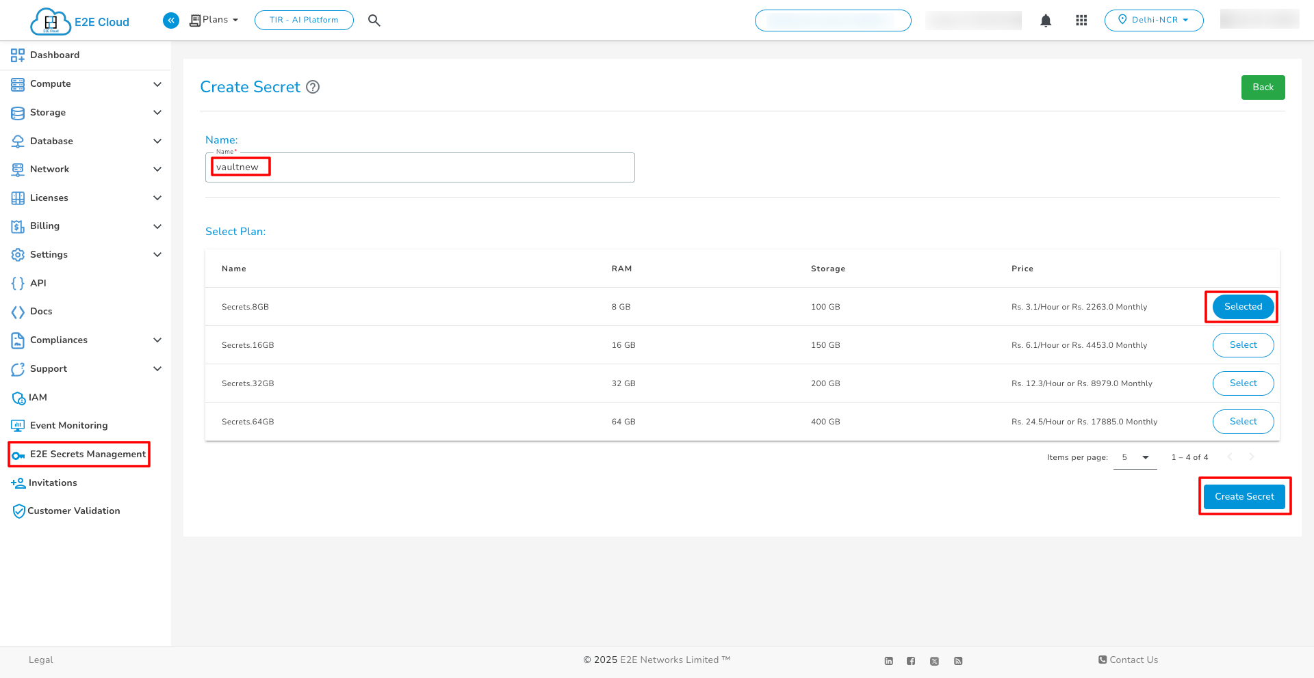Viewport: 1314px width, 678px height.
Task: Expand the Billing menu chevron
Action: click(157, 226)
